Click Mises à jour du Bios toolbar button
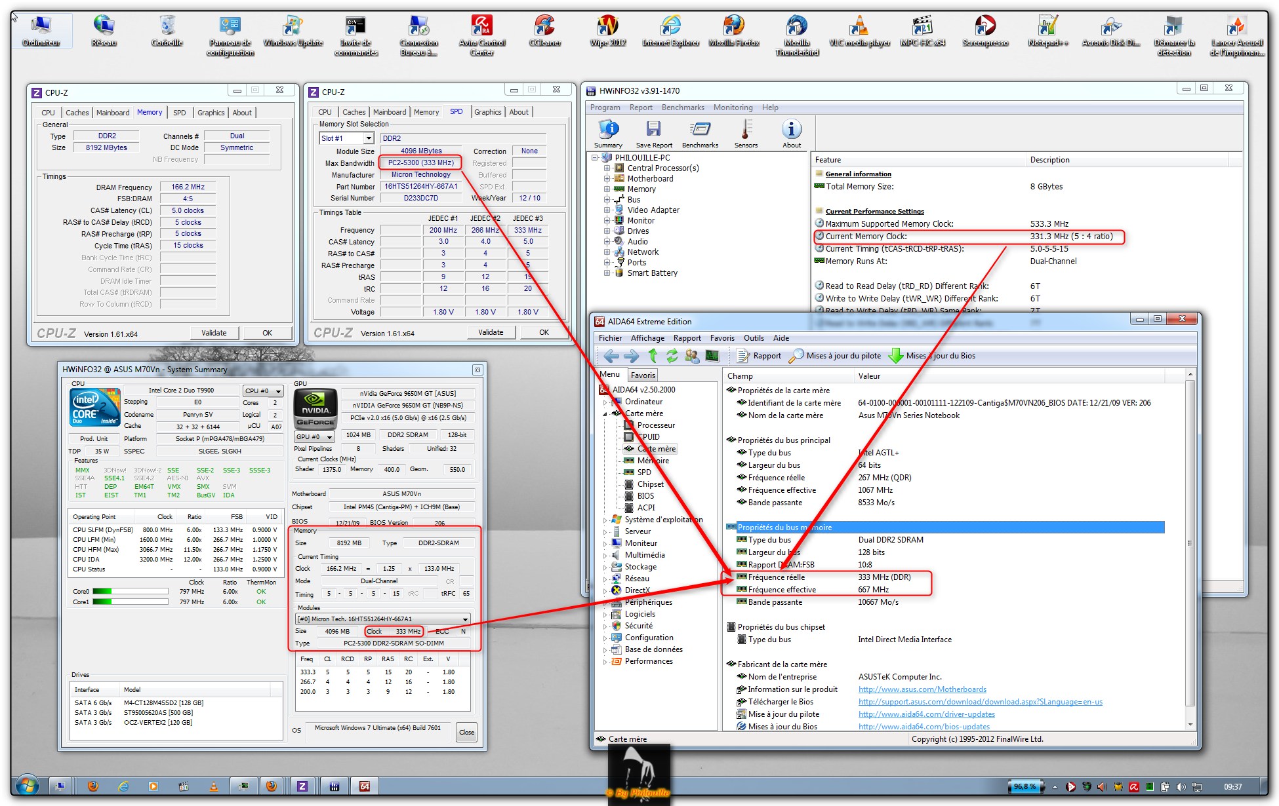 [932, 356]
